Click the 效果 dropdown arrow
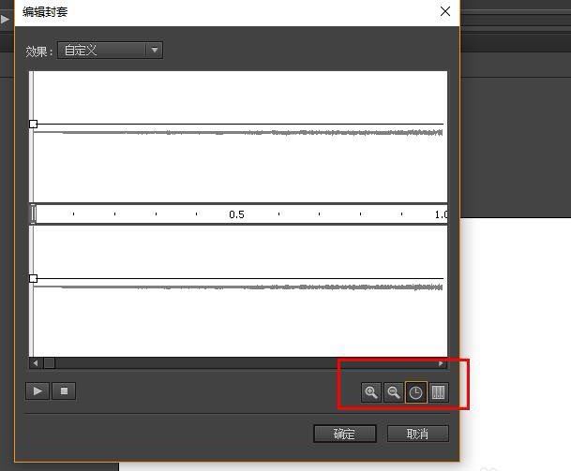Viewport: 571px width, 471px height. pos(155,51)
